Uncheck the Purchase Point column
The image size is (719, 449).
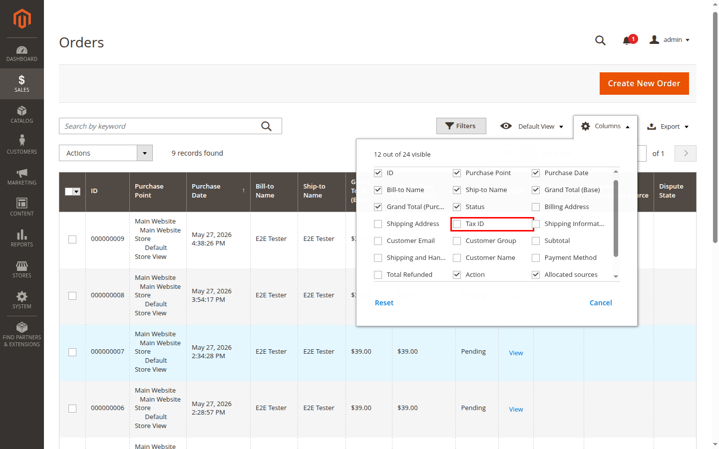pyautogui.click(x=457, y=173)
